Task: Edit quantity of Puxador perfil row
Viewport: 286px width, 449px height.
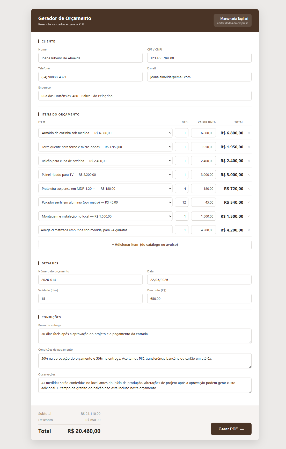Action: point(182,202)
